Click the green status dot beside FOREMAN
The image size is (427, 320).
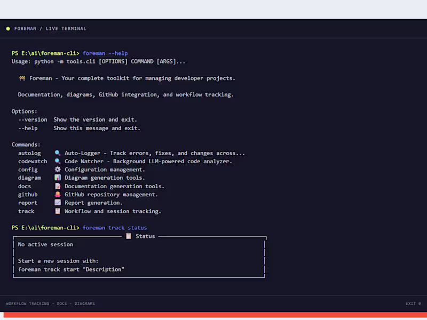[8, 29]
